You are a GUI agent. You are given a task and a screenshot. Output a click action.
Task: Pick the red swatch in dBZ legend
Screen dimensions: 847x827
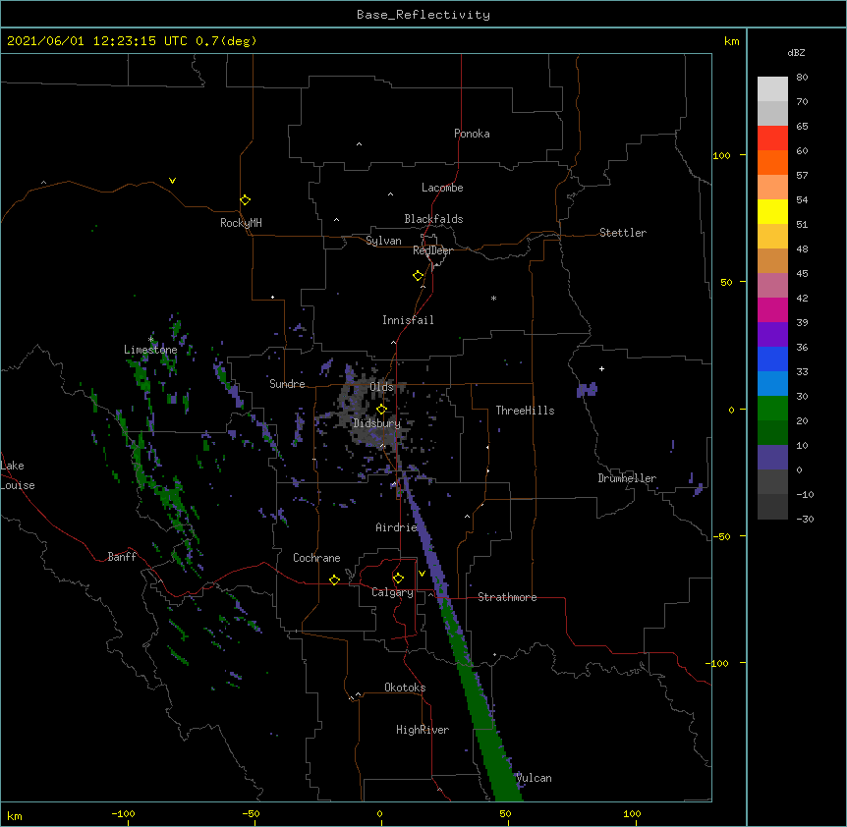(x=772, y=138)
